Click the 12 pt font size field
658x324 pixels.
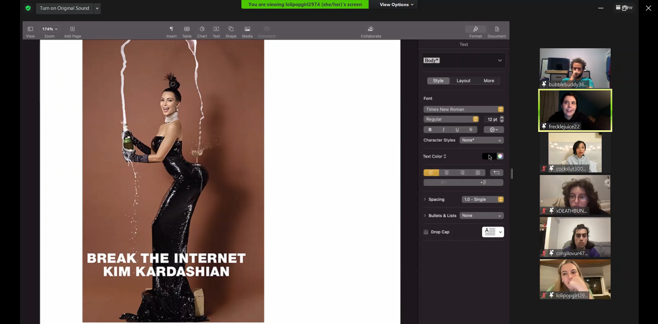(x=491, y=119)
